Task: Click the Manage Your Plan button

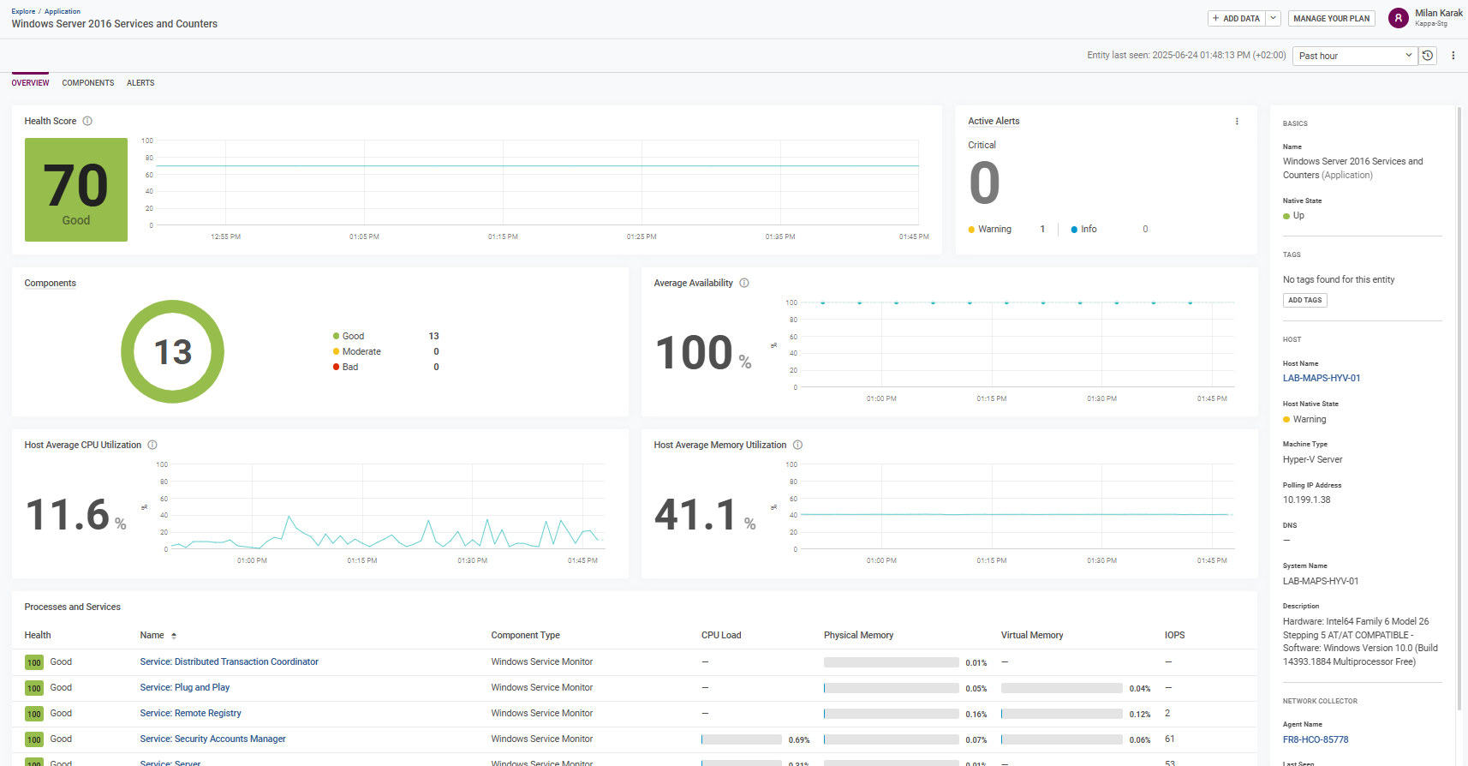Action: click(1331, 18)
